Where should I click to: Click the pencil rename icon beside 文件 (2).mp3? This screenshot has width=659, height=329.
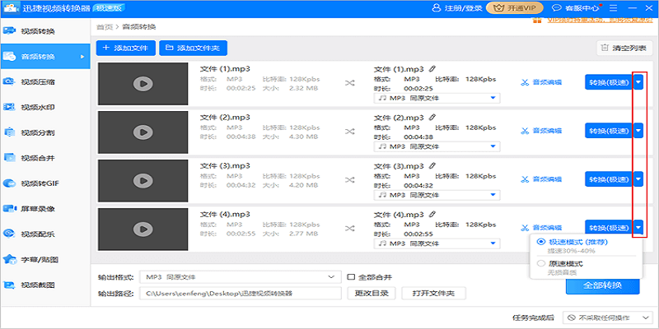(x=432, y=118)
